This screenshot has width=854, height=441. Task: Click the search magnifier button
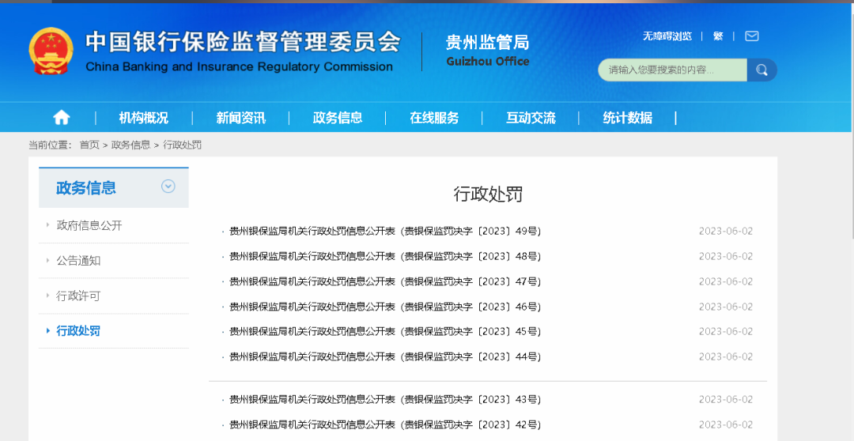click(761, 70)
